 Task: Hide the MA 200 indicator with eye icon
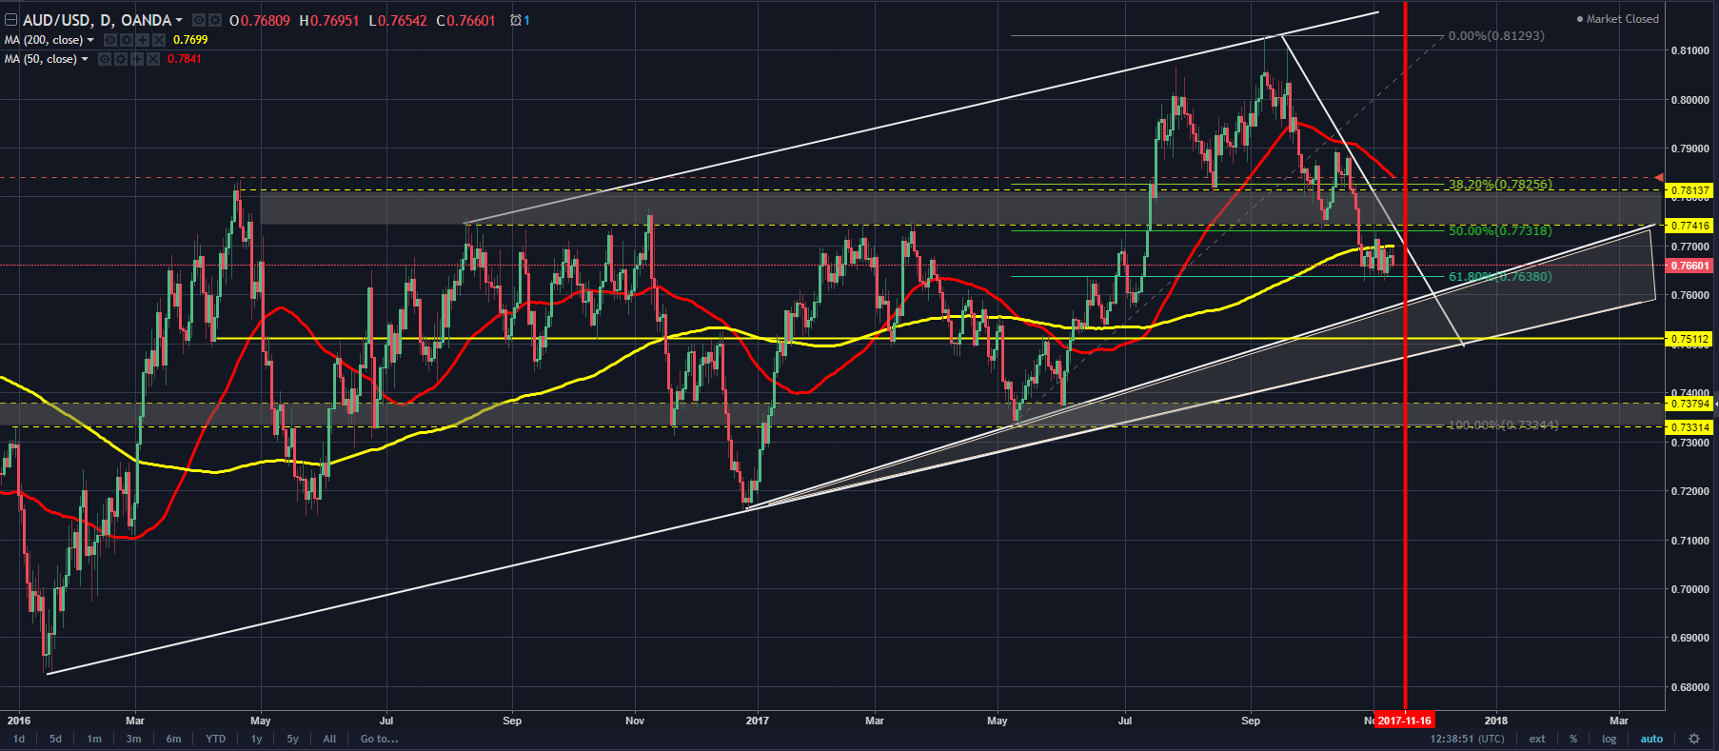[x=110, y=40]
